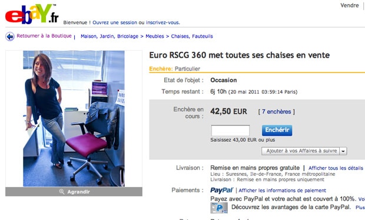Follow the inscrivez-vous link
The width and height of the screenshot is (365, 220).
162,22
